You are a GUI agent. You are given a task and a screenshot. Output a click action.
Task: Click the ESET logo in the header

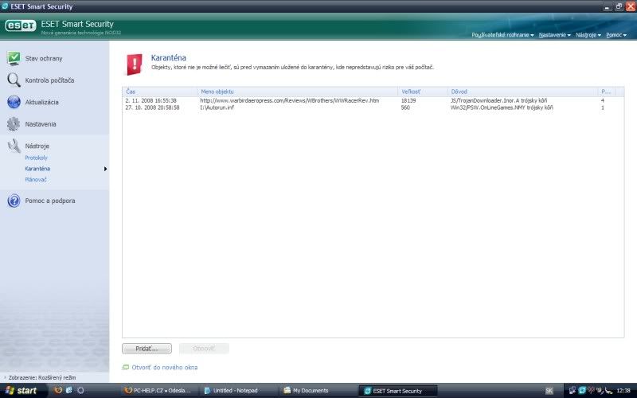(21, 25)
